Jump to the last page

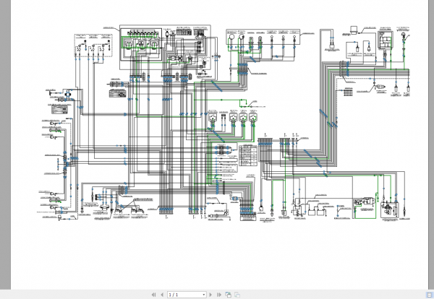pos(219,295)
